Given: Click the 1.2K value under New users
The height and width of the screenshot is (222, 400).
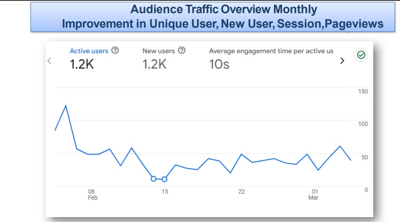Looking at the screenshot, I should pos(154,64).
